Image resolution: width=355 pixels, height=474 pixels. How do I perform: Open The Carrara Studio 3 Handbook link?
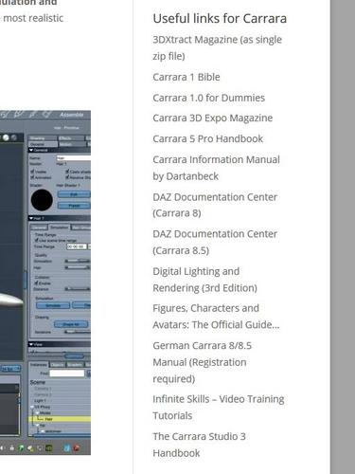pyautogui.click(x=199, y=445)
